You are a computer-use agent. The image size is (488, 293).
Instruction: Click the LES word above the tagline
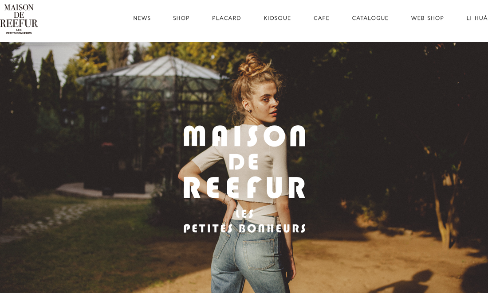coord(244,213)
